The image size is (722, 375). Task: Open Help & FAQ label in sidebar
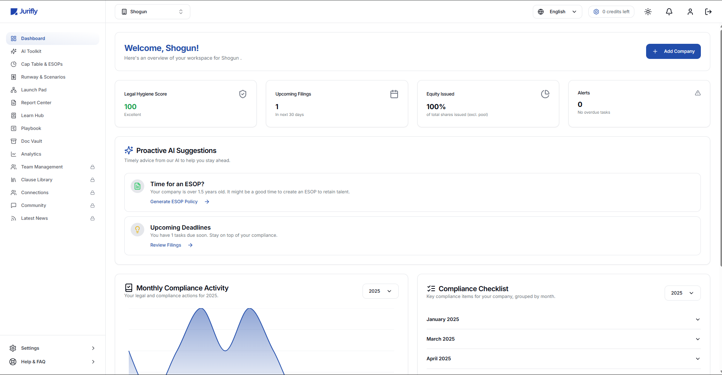tap(33, 362)
